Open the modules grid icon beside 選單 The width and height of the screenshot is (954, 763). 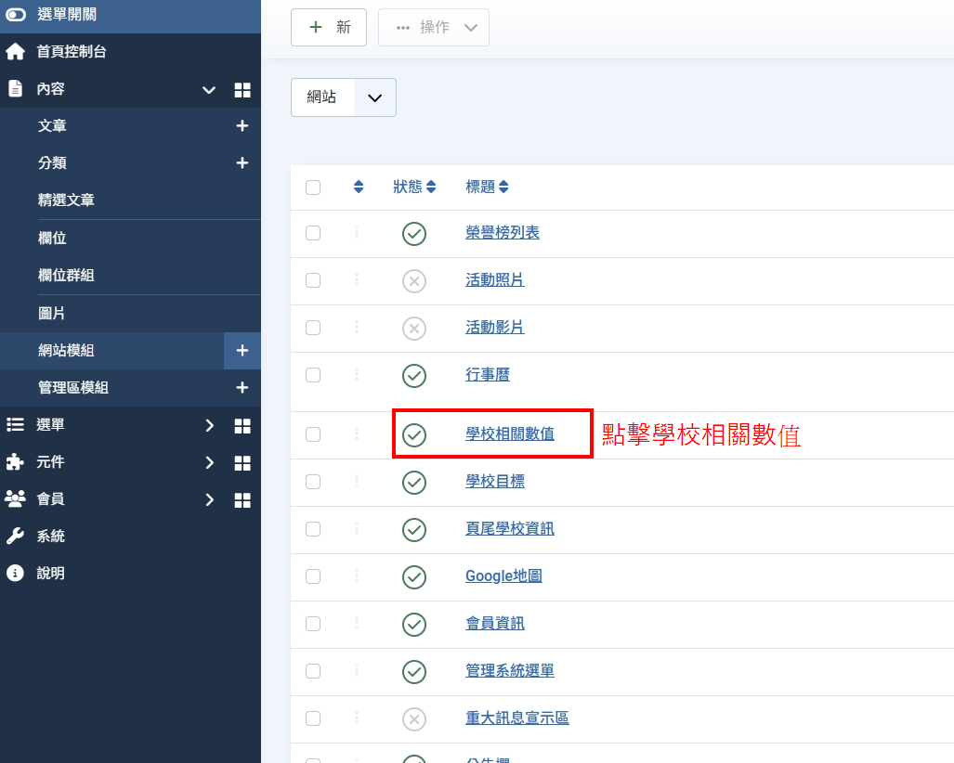(x=242, y=424)
